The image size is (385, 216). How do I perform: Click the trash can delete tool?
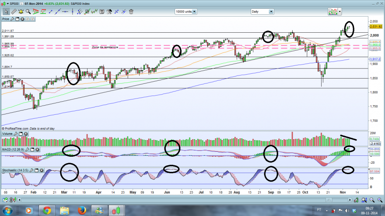click(x=131, y=11)
